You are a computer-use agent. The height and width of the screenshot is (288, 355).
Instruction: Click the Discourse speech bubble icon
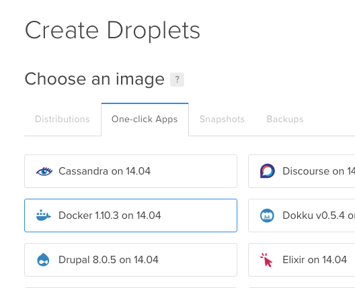point(268,171)
